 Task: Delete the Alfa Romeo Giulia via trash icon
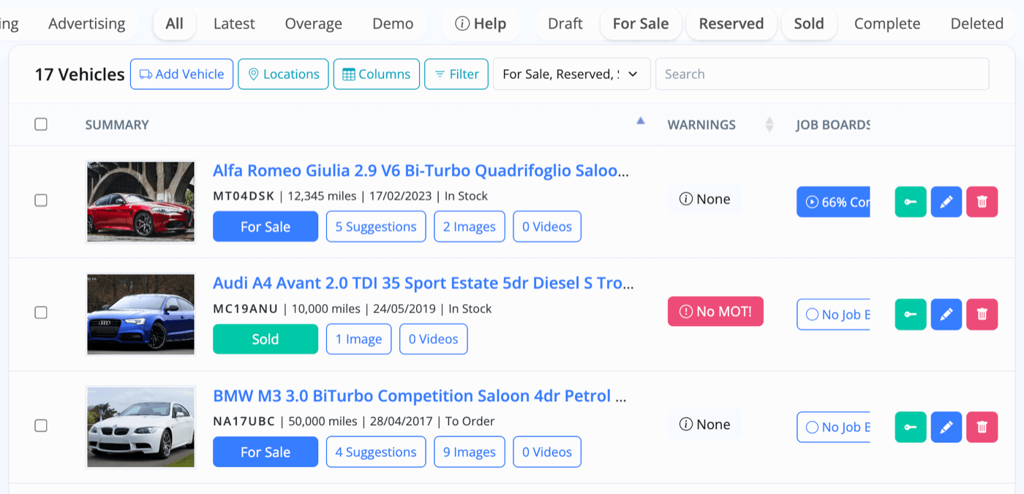tap(982, 202)
